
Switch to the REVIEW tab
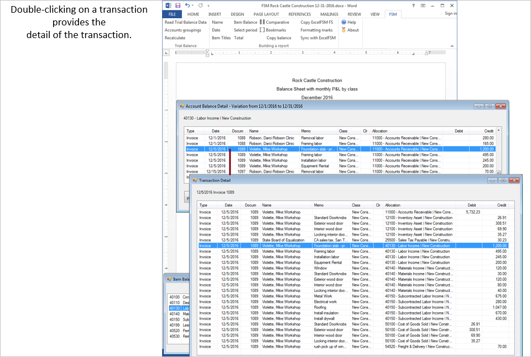pyautogui.click(x=354, y=14)
